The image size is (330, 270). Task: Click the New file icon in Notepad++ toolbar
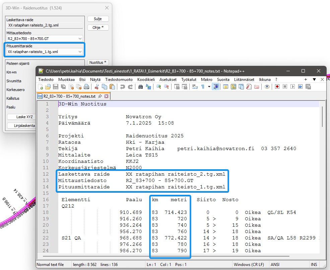pyautogui.click(x=41, y=87)
